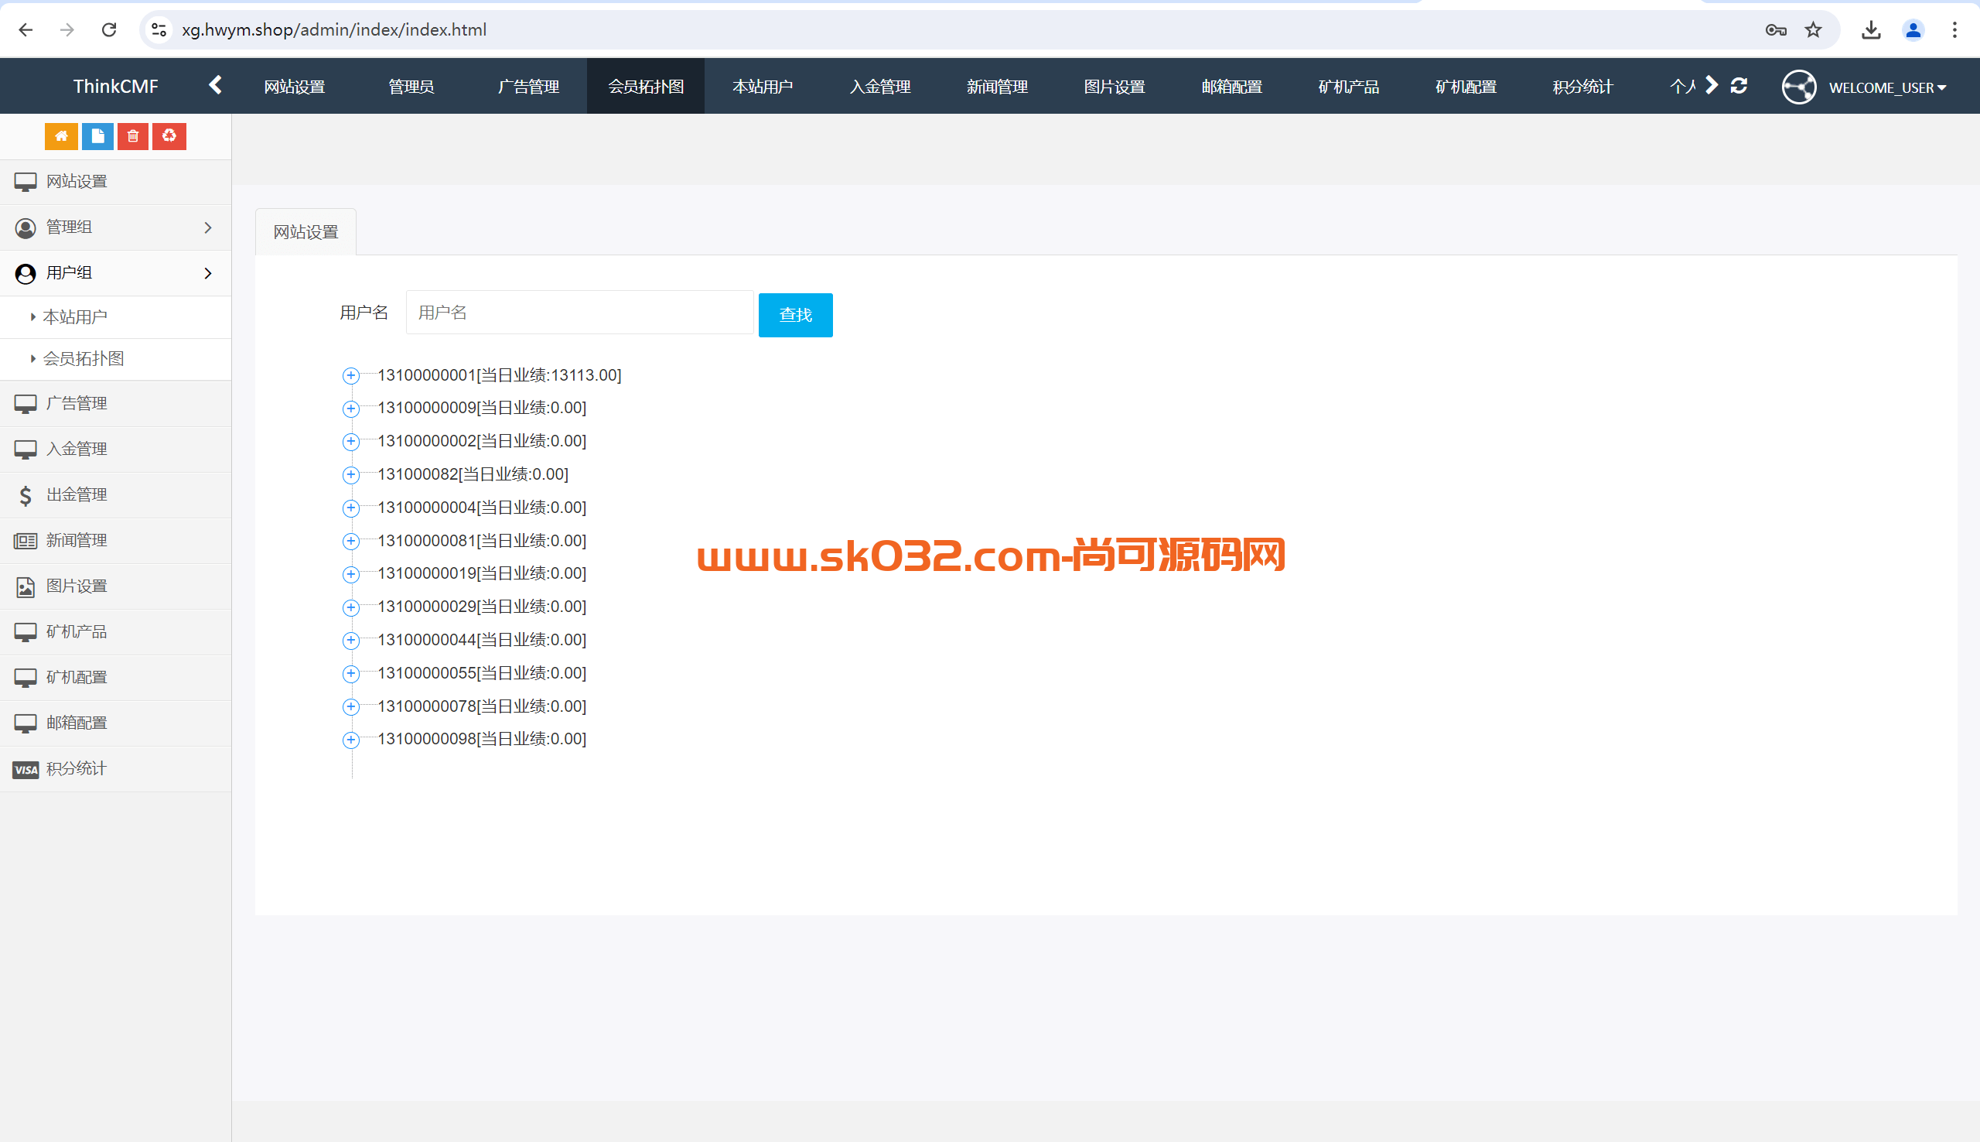Open 积分统计 in left sidebar
Image resolution: width=1980 pixels, height=1142 pixels.
point(115,769)
